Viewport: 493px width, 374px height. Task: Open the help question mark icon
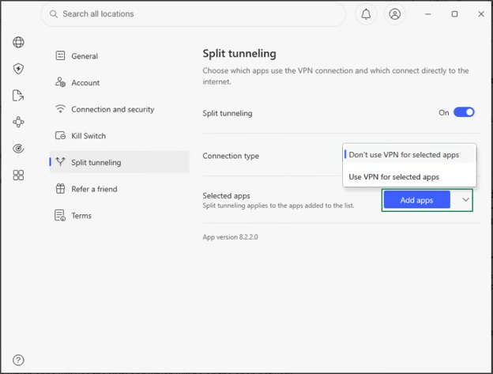(x=18, y=360)
